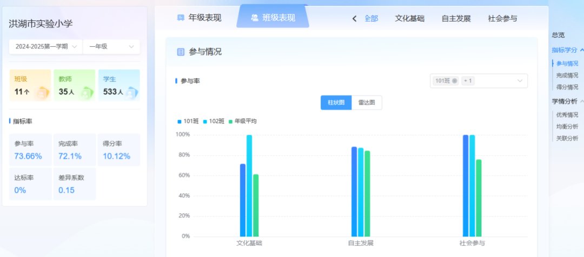Jump to 参与情况 in side navigation

pos(567,64)
